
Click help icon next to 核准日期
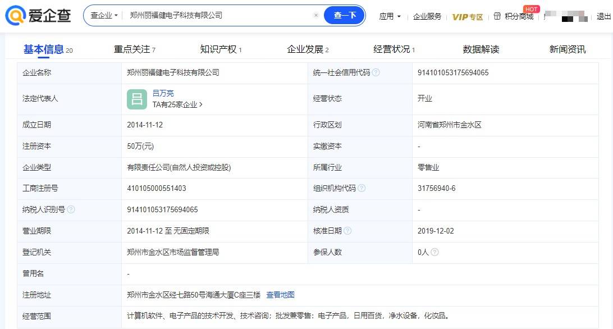(x=347, y=231)
